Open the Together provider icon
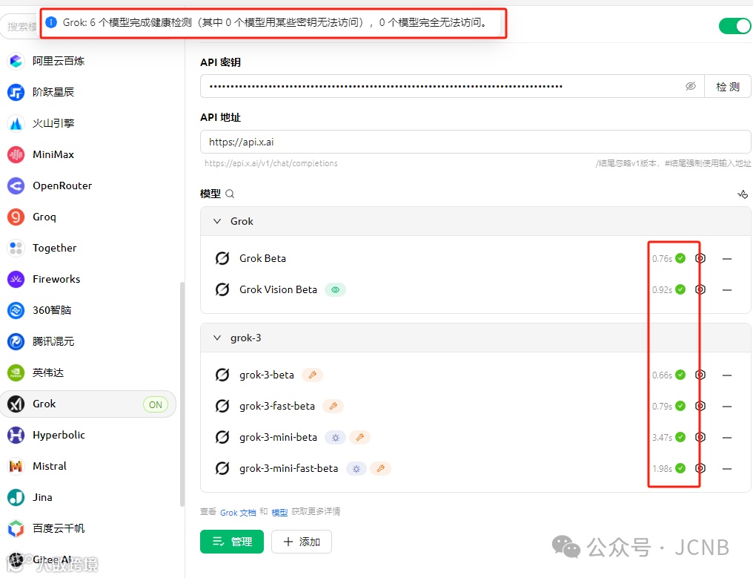The width and height of the screenshot is (753, 578). pos(16,248)
